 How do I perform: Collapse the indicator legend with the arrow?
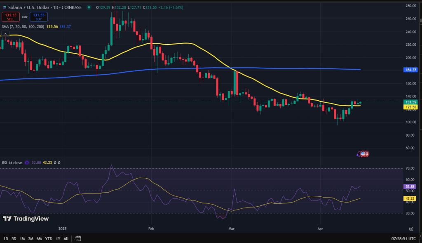coord(5,34)
